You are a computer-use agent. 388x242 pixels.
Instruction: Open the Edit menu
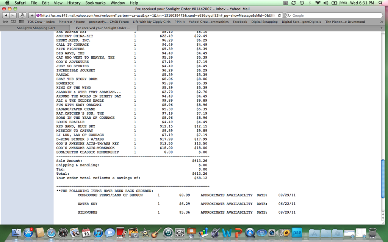[45, 3]
